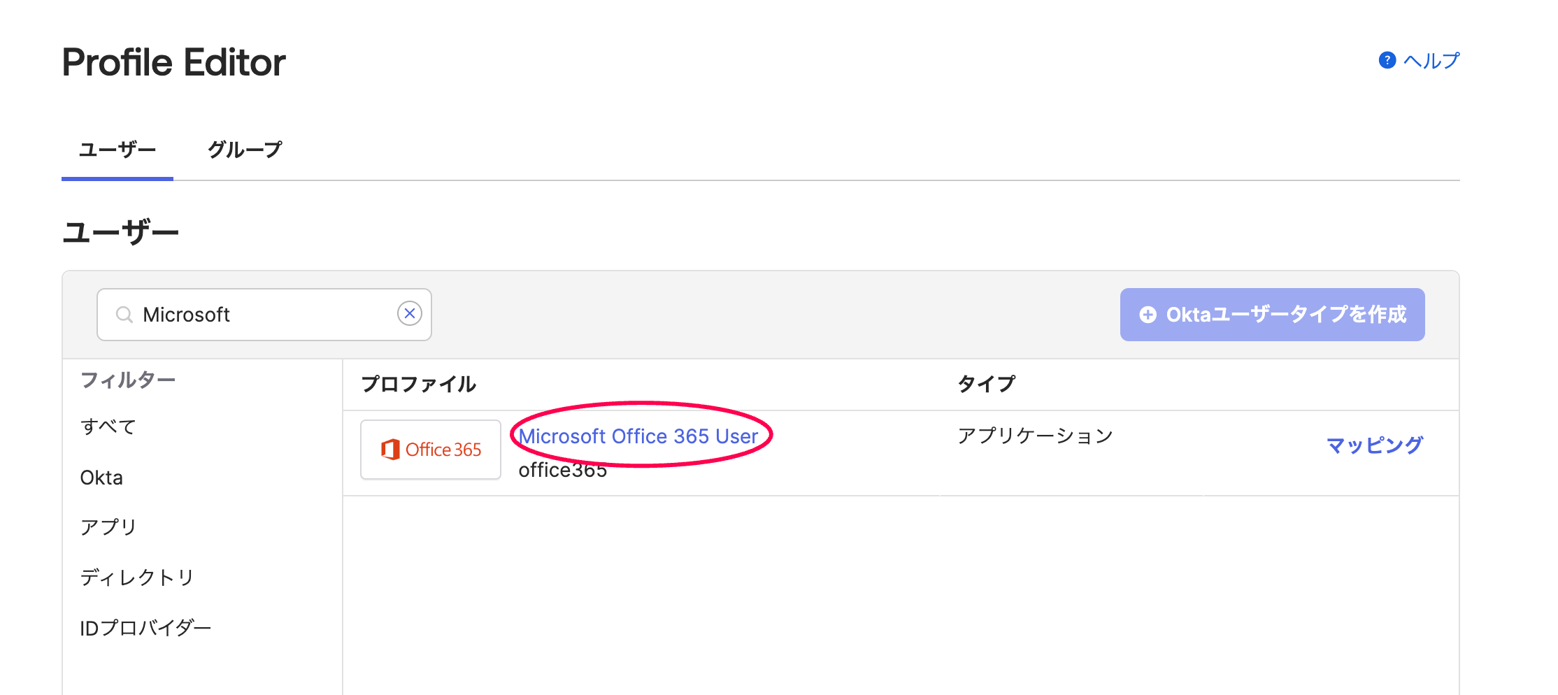1558x695 pixels.
Task: Click the plus icon on create button
Action: [1148, 315]
